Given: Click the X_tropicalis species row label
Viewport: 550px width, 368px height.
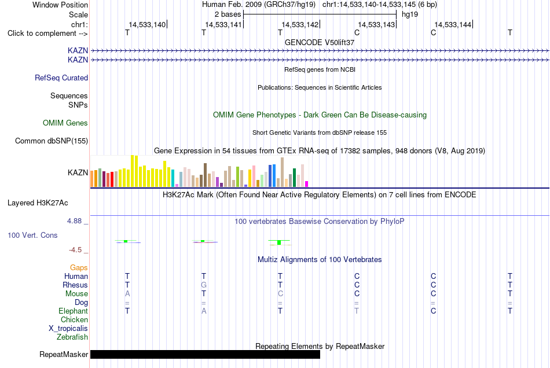Looking at the screenshot, I should point(68,329).
